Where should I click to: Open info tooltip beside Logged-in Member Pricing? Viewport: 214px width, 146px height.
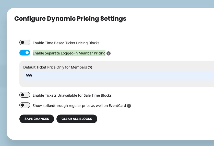pyautogui.click(x=109, y=53)
